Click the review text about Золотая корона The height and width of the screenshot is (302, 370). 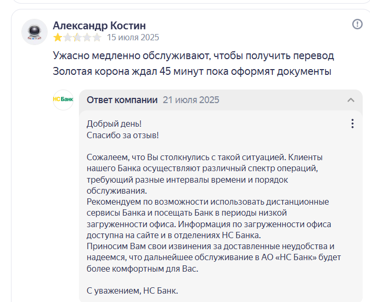(193, 63)
